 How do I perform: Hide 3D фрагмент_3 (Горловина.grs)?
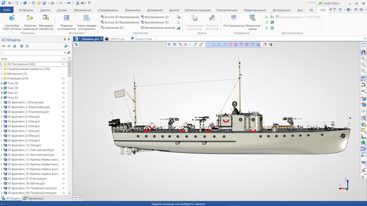63,112
